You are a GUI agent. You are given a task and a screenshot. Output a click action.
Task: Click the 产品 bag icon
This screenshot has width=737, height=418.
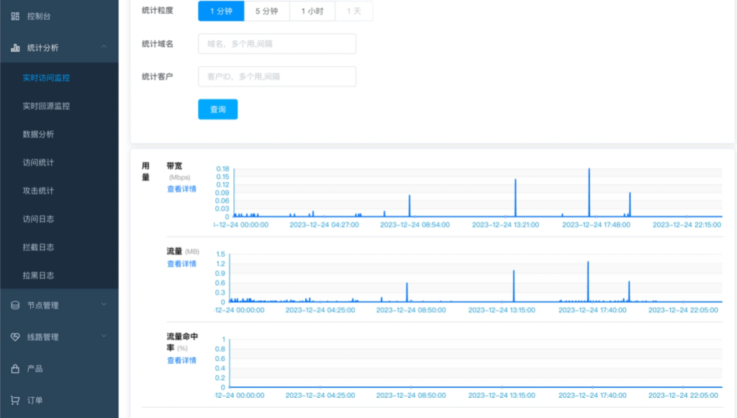15,368
